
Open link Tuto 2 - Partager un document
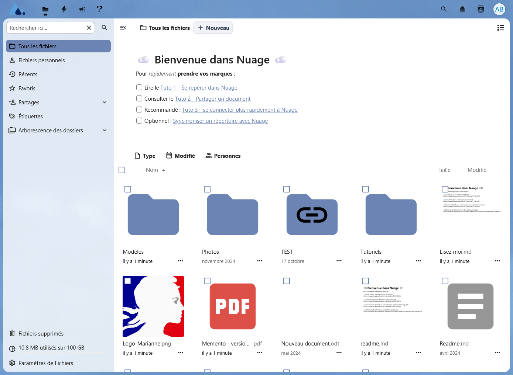(213, 98)
